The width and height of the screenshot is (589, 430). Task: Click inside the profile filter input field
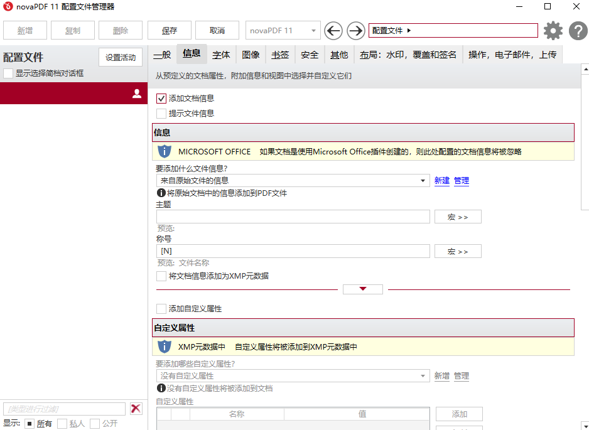tap(63, 408)
